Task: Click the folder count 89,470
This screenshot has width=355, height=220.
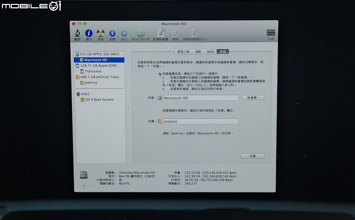Action: tap(124, 184)
